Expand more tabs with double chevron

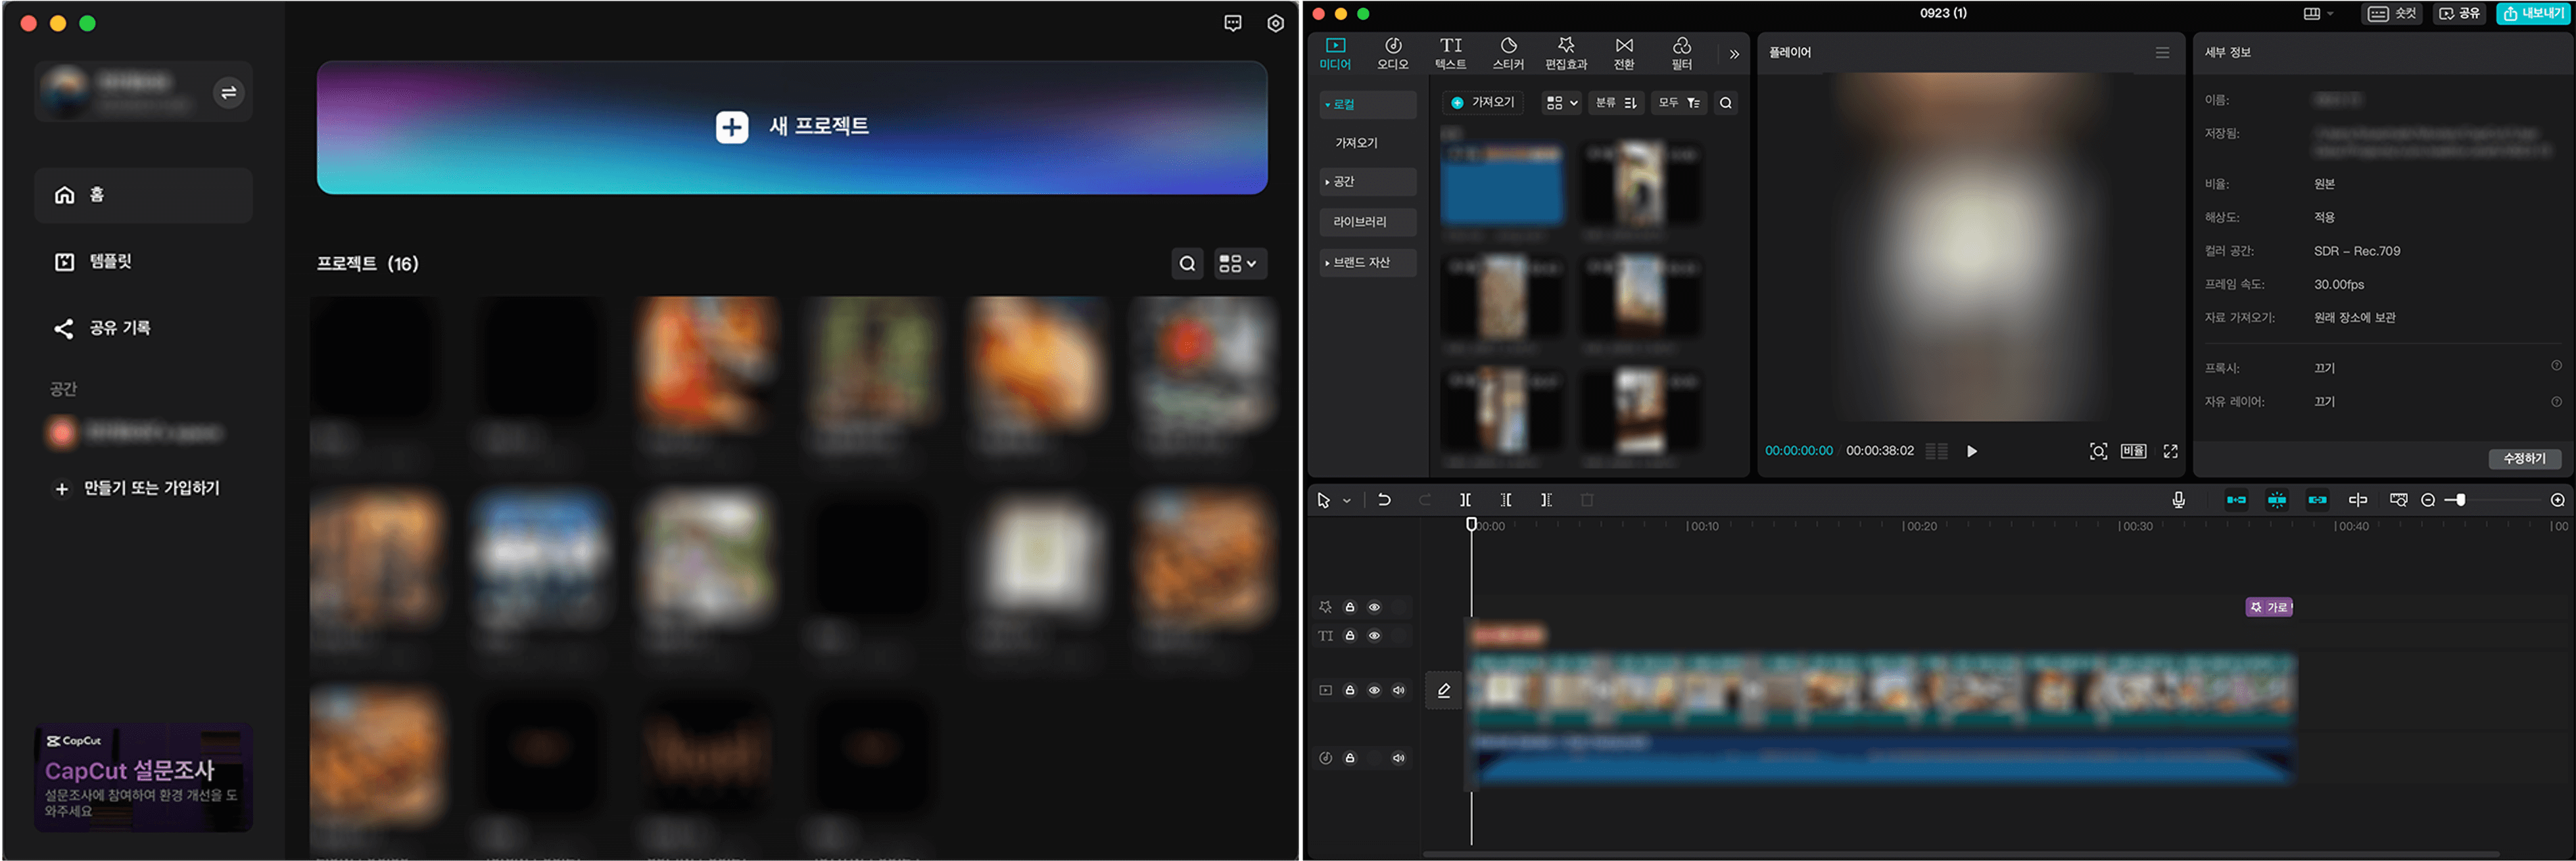(1734, 54)
